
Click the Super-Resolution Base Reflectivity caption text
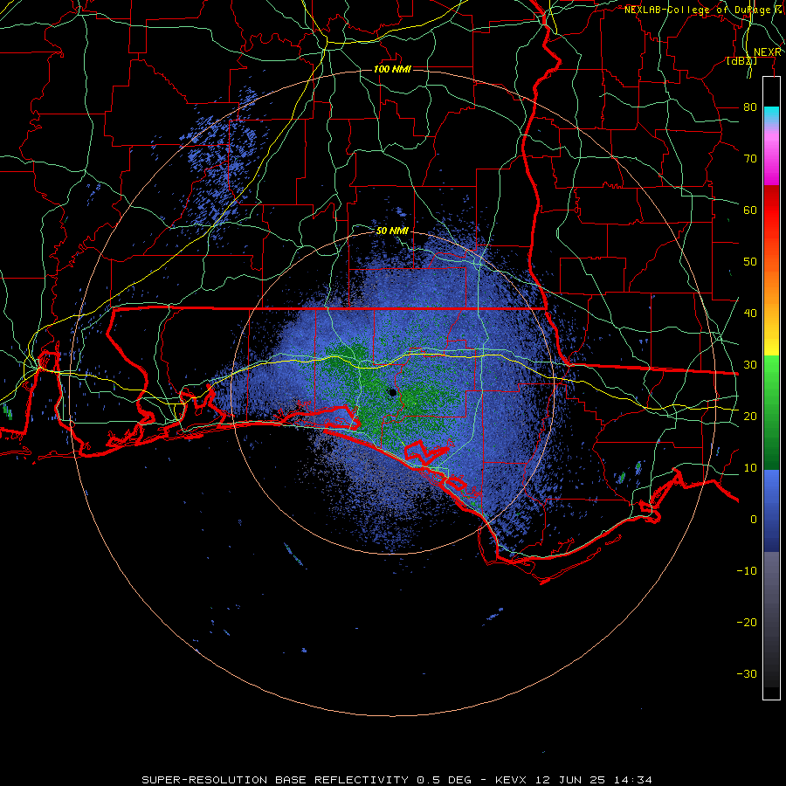275,780
